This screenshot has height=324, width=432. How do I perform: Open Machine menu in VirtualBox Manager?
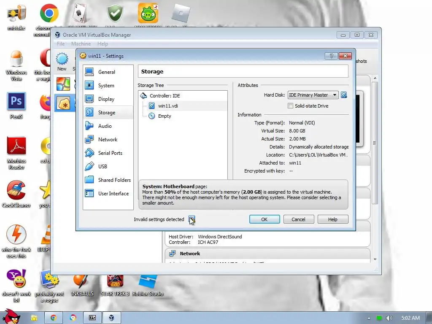(81, 44)
